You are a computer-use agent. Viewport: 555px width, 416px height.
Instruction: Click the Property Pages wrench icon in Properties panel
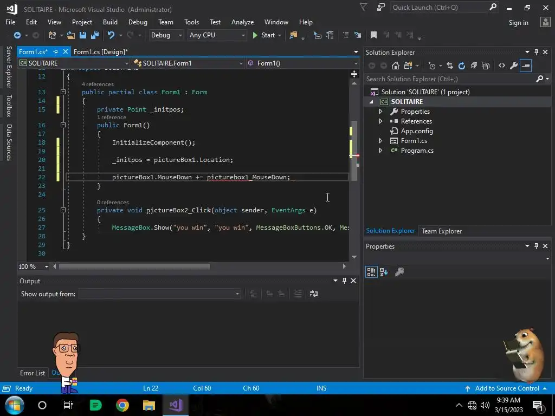pos(399,272)
